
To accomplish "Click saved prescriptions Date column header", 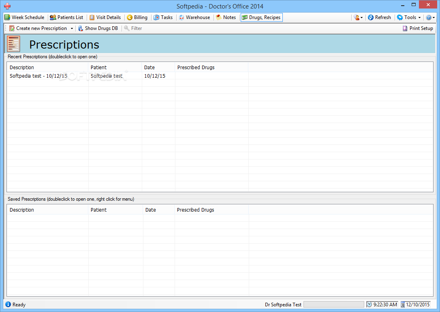I will [159, 210].
